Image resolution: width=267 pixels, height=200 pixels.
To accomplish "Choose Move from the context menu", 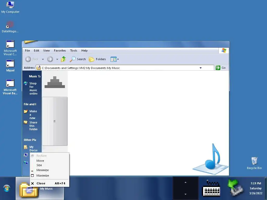I will [50, 161].
